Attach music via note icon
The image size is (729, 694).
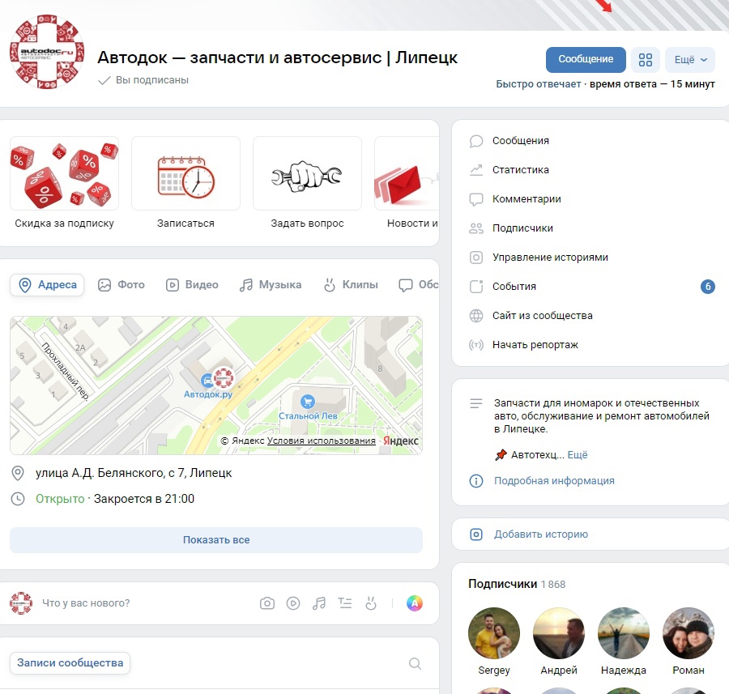pyautogui.click(x=319, y=603)
